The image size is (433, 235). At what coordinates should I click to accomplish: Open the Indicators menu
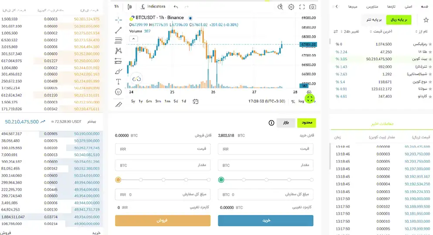(153, 7)
